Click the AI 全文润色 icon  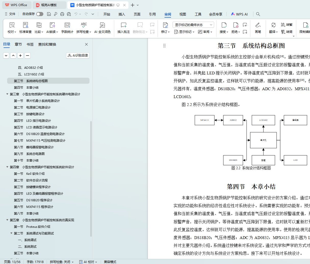coord(102,25)
